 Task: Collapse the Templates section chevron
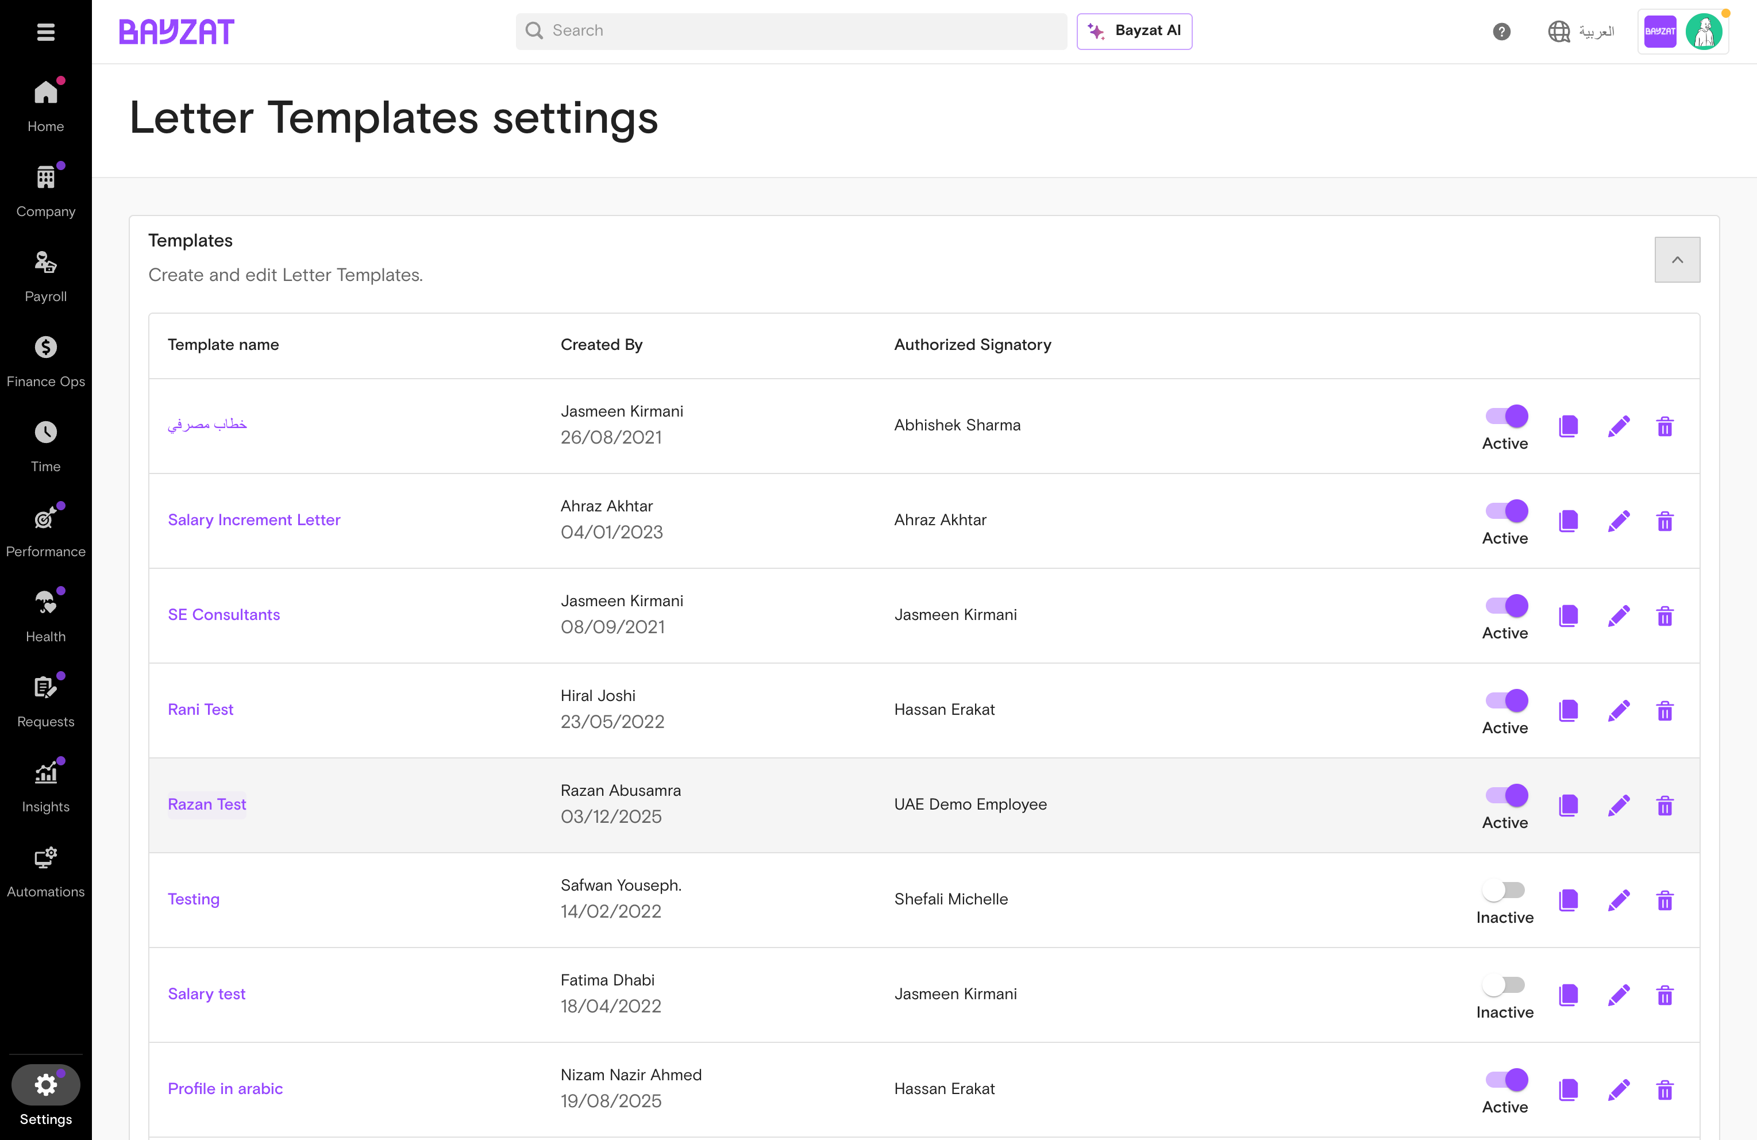point(1677,260)
